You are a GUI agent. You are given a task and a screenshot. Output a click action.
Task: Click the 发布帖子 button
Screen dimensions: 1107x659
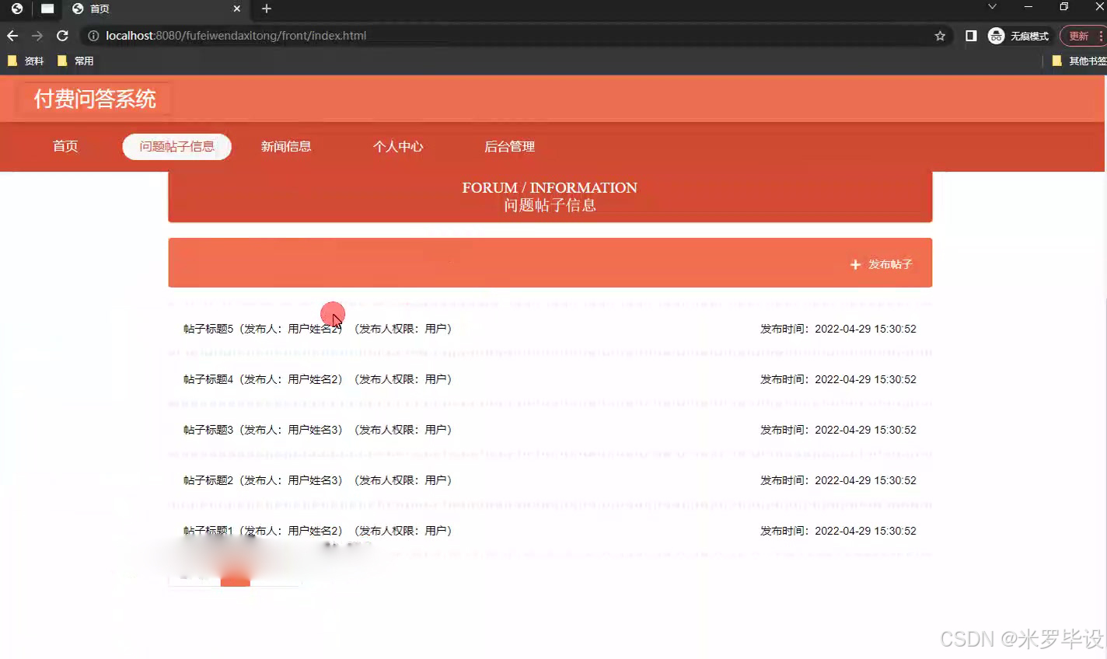pyautogui.click(x=881, y=264)
